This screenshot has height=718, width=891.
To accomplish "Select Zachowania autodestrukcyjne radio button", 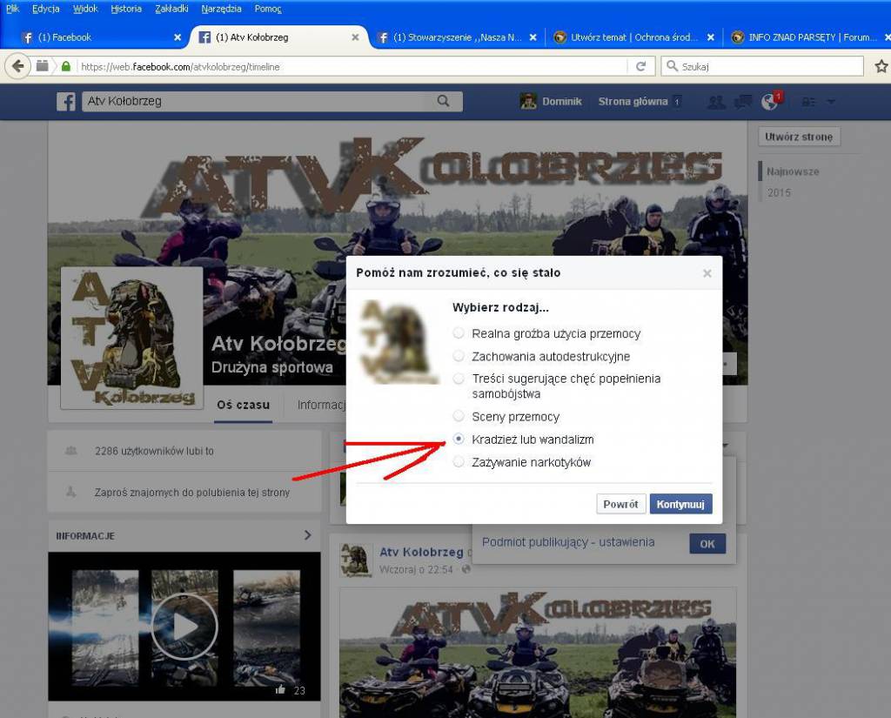I will 459,356.
